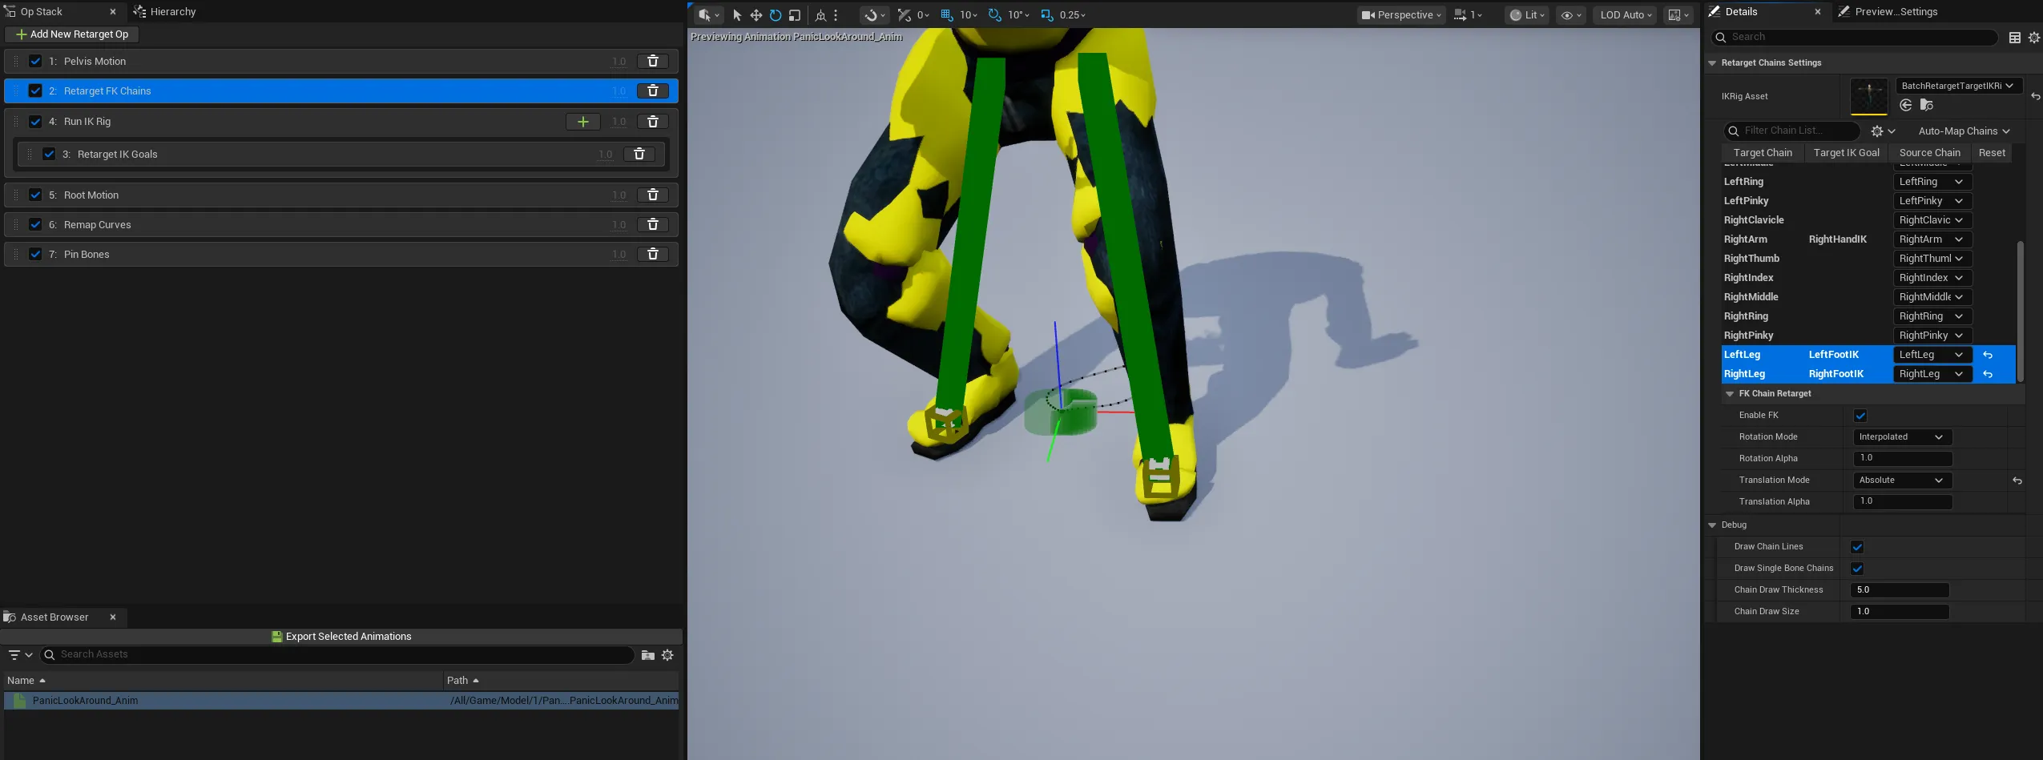Reset Translation Mode to default
The height and width of the screenshot is (760, 2043).
2017,481
